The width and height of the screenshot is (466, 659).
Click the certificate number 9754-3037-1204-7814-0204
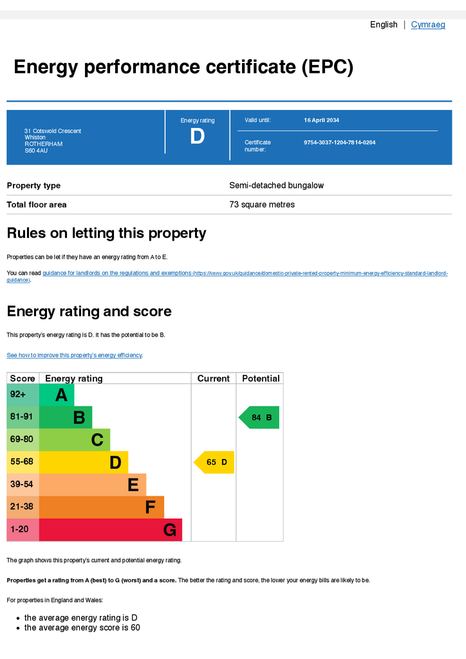339,142
